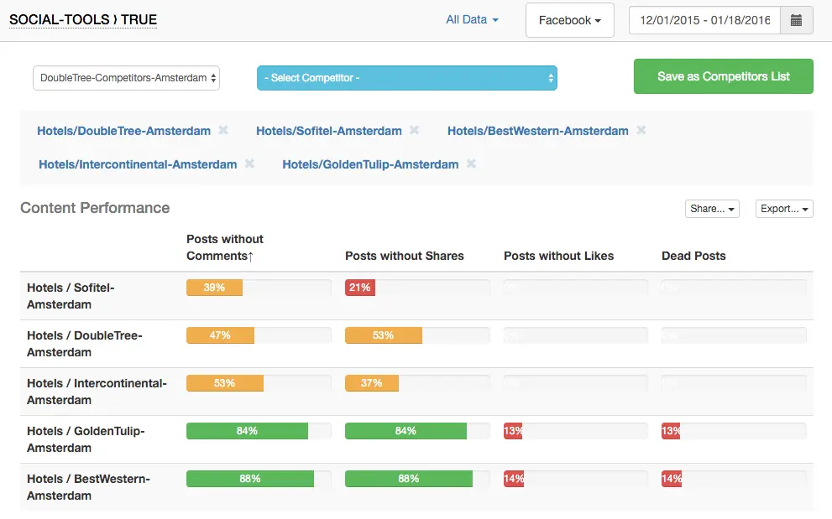The image size is (832, 519).
Task: Sort by Posts without Comments column
Action: point(224,247)
